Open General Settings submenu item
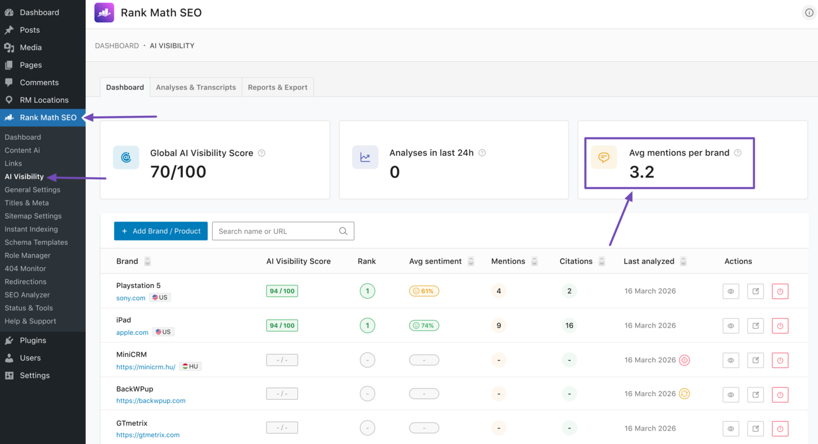Viewport: 818px width, 444px height. 32,189
